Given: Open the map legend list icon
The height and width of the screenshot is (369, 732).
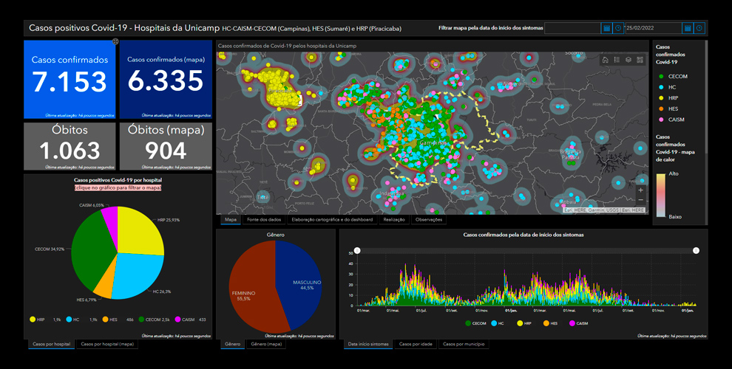Looking at the screenshot, I should point(617,60).
